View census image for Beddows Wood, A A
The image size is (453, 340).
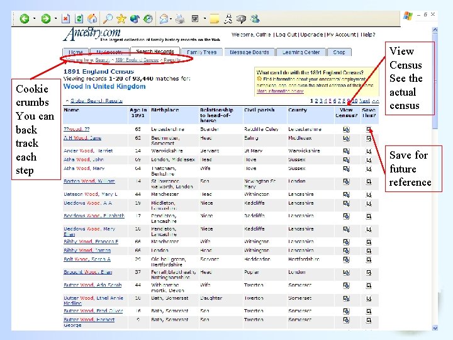(346, 203)
